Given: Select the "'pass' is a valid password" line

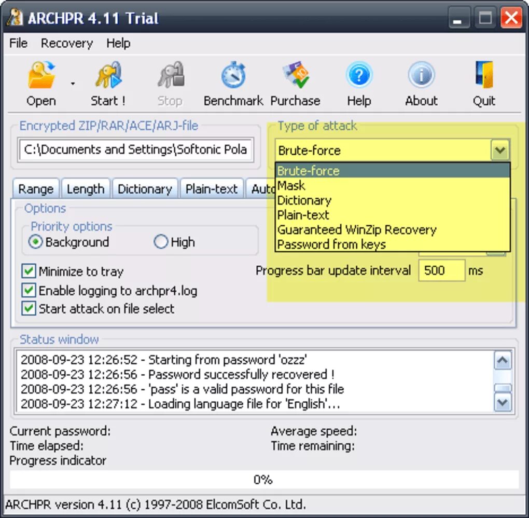Looking at the screenshot, I should pos(182,389).
